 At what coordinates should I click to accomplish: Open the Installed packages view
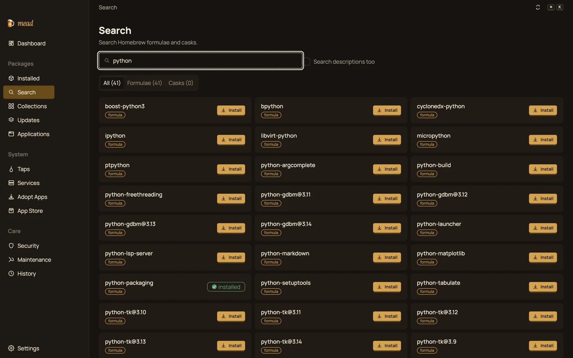coord(29,78)
